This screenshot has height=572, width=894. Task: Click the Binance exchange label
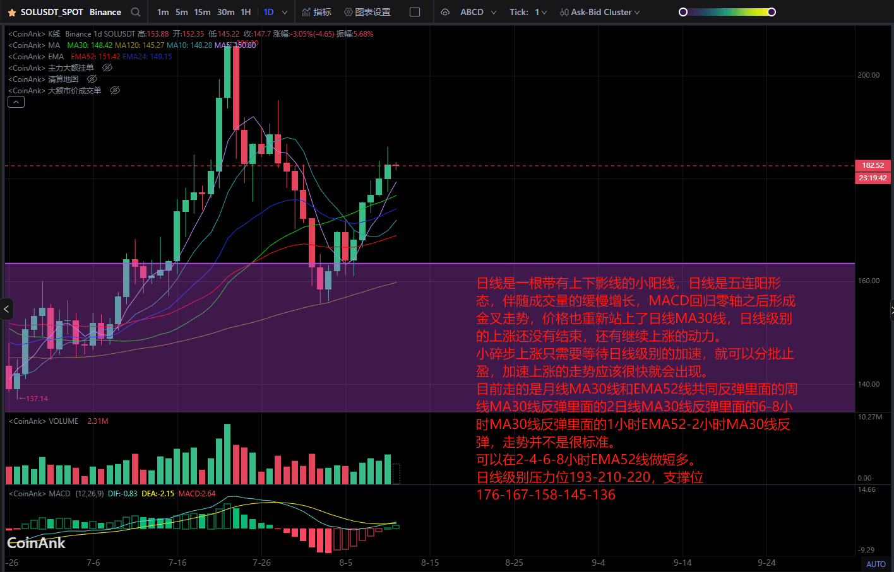[105, 12]
